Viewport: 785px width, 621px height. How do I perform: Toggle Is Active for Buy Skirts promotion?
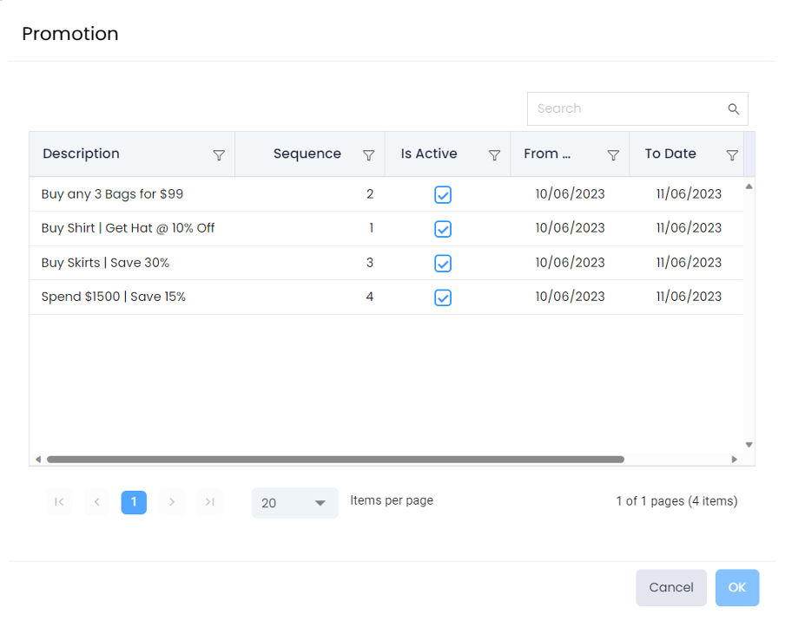point(443,264)
